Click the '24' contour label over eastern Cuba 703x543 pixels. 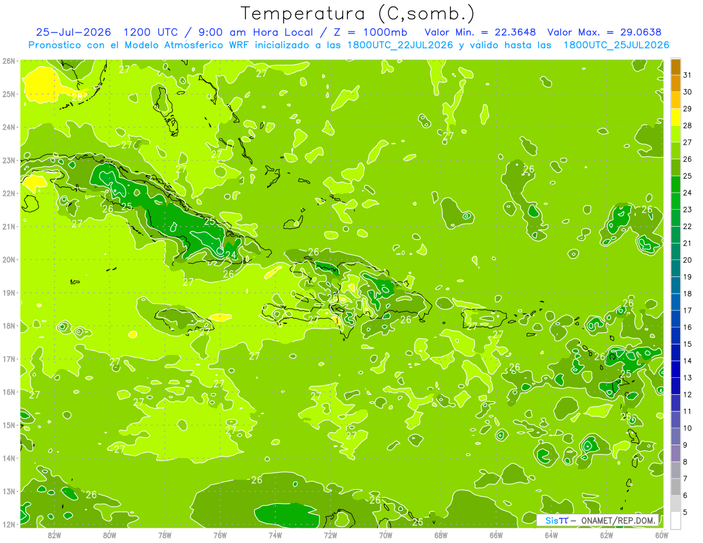click(231, 255)
